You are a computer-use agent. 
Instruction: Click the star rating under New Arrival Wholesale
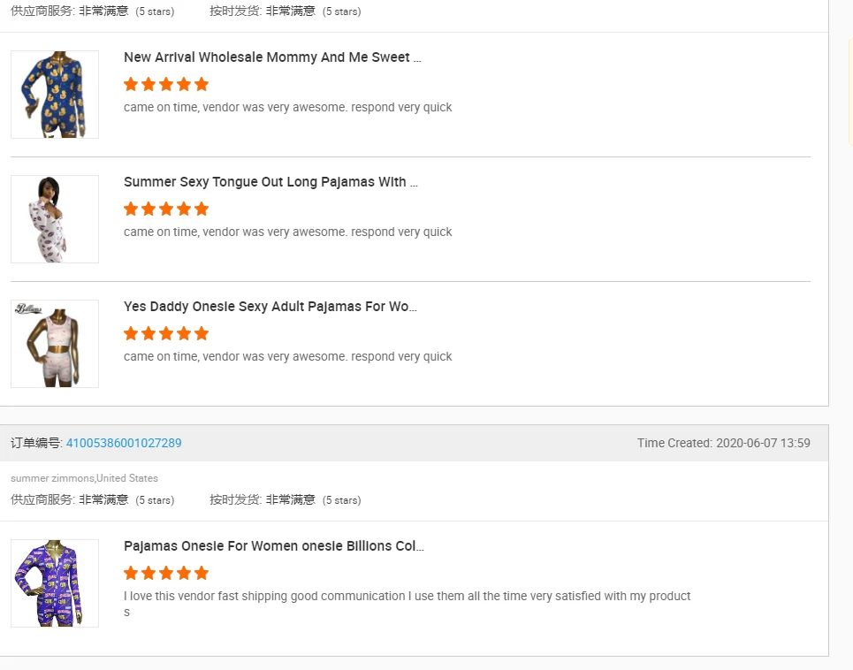click(166, 85)
